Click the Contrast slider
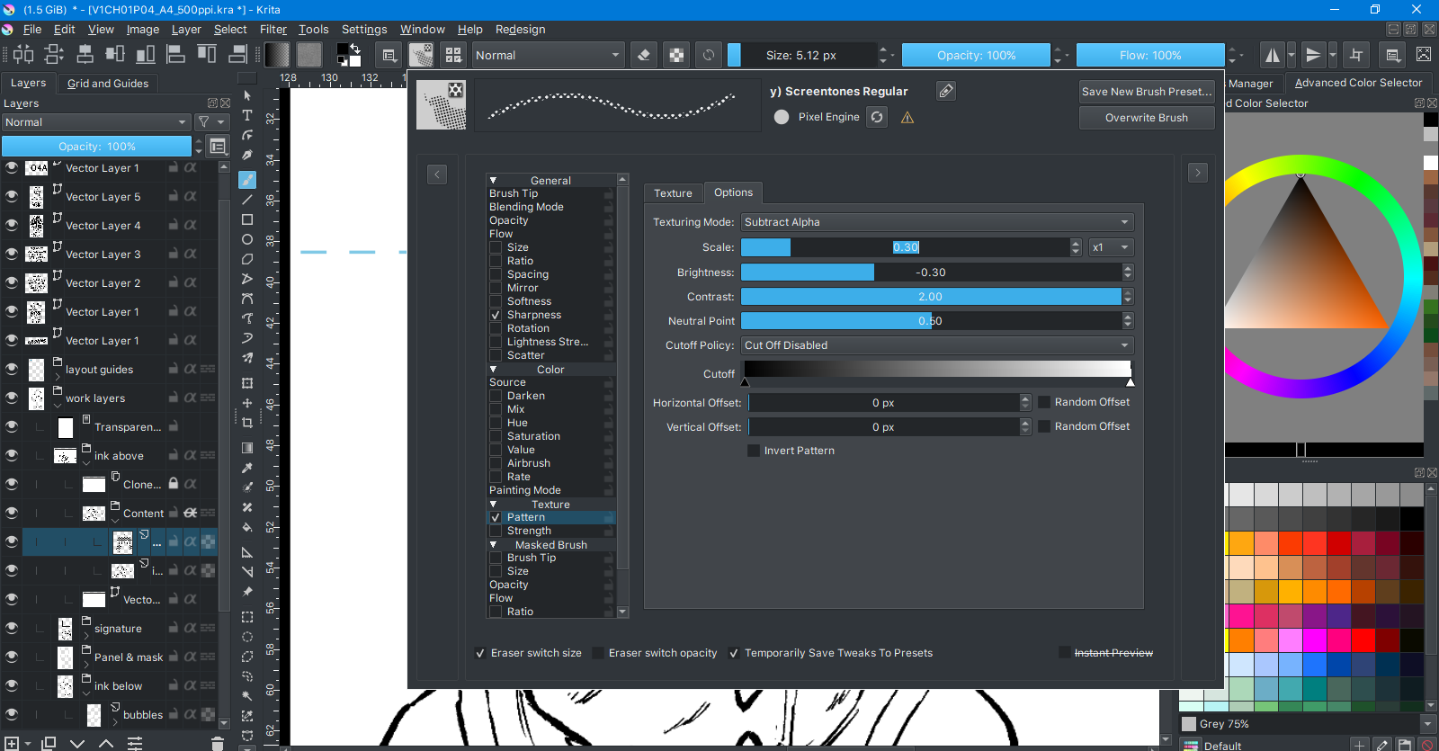 click(x=930, y=297)
